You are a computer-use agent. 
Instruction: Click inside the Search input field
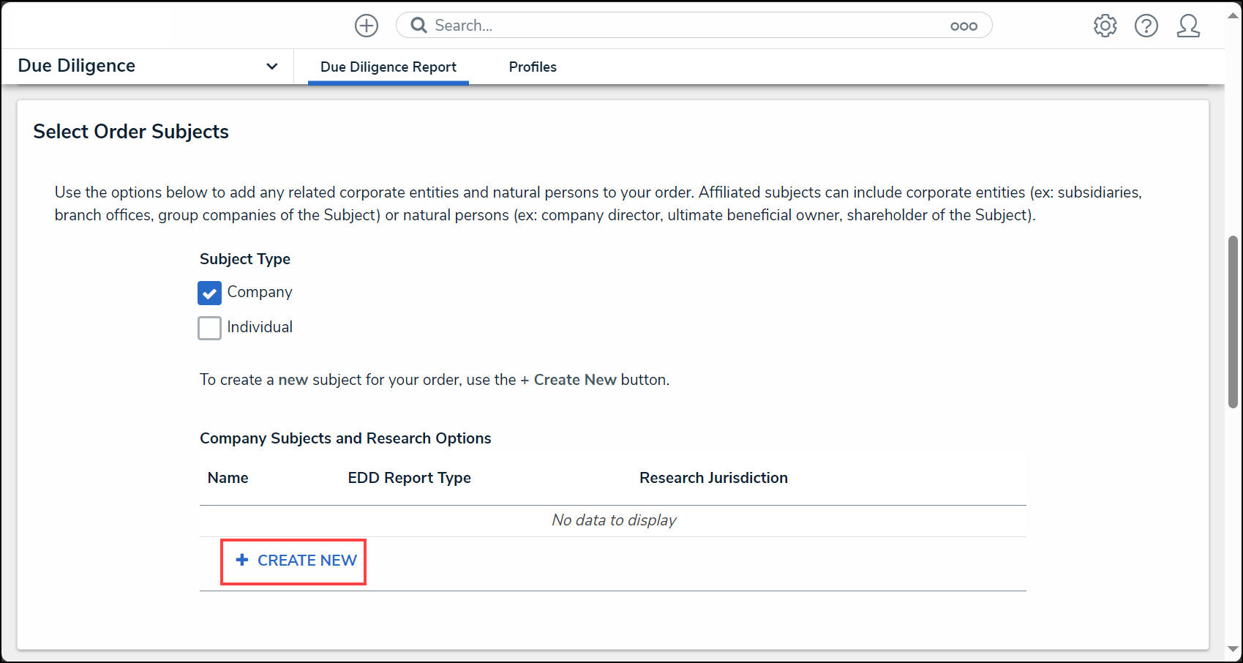click(688, 26)
